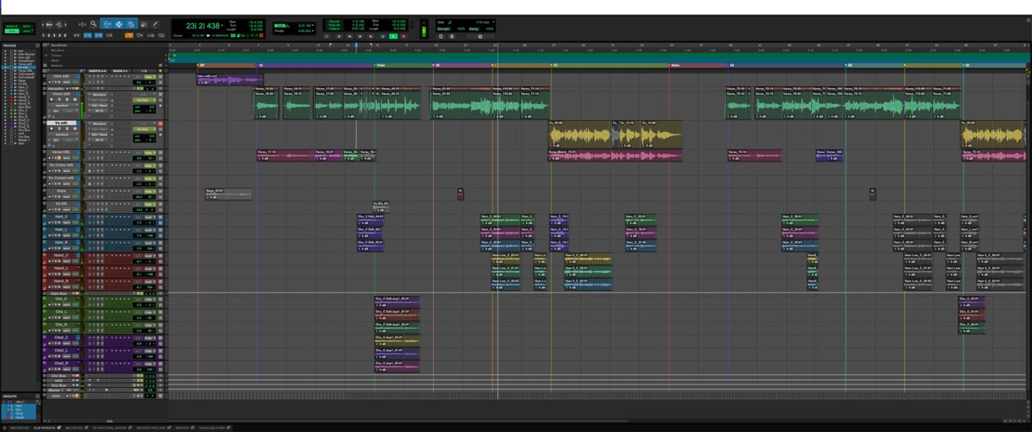Enable Spot edit mode
This screenshot has width=1032, height=432.
26,27
